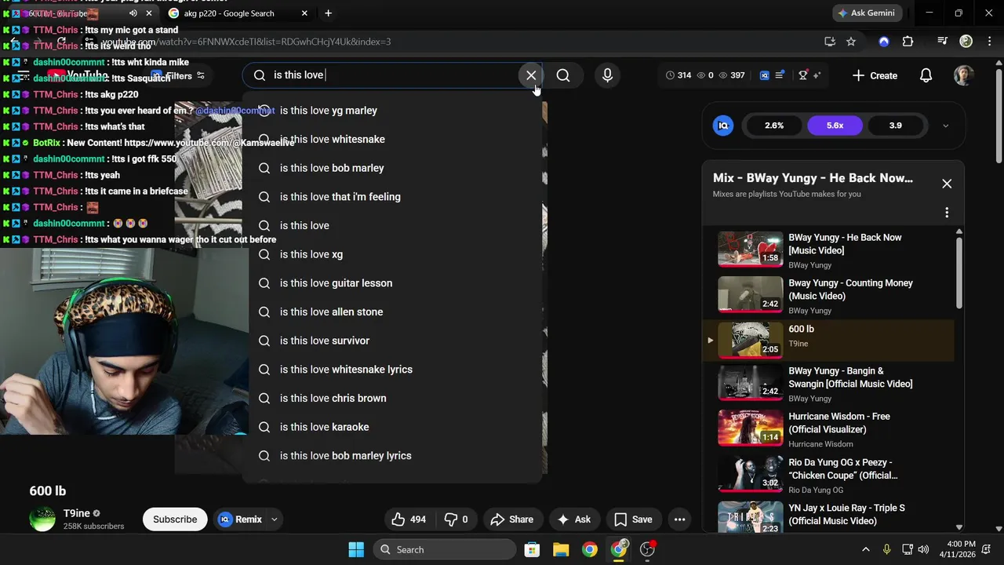Open Chrome profile avatar
The image size is (1004, 565).
[x=966, y=42]
